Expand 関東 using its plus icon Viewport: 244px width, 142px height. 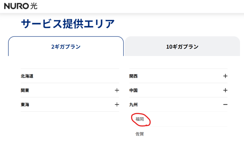[117, 90]
